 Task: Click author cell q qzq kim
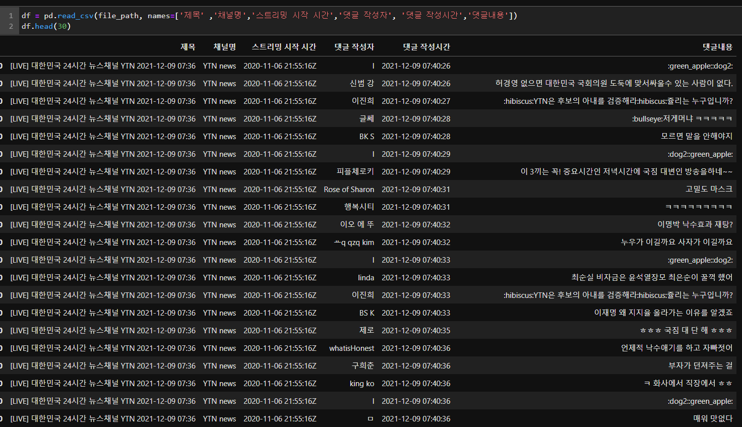[354, 242]
